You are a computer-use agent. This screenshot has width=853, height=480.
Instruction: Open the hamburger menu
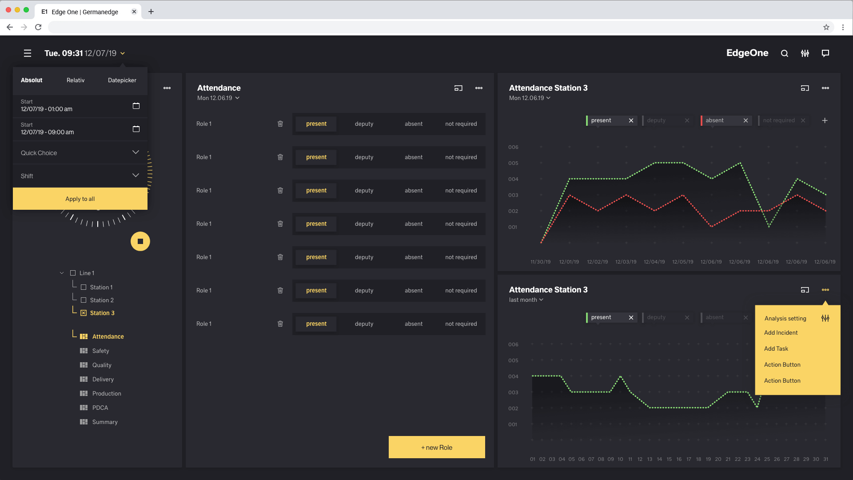pyautogui.click(x=28, y=53)
